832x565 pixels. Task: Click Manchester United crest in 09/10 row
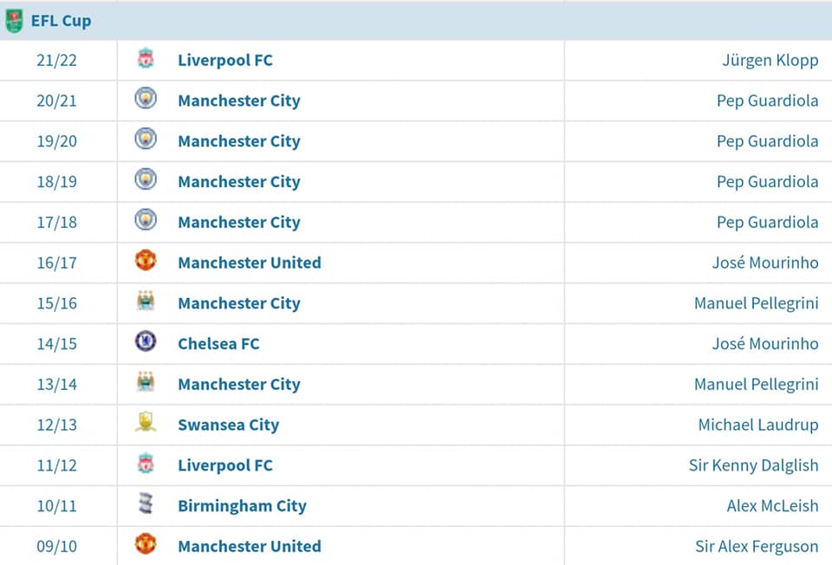tap(146, 544)
